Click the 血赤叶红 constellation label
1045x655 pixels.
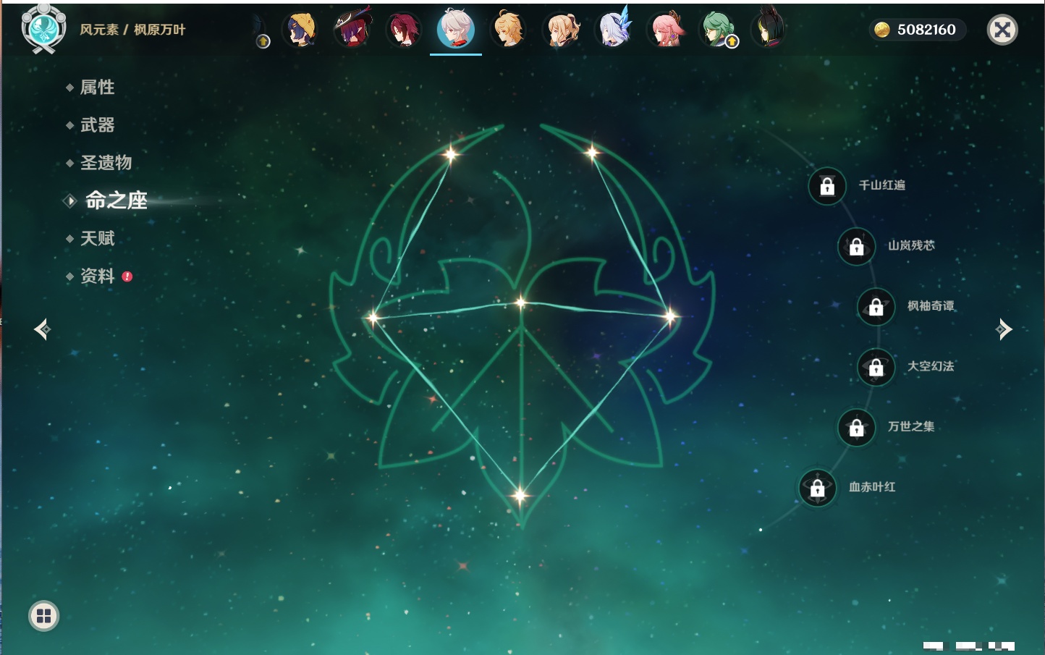coord(872,487)
